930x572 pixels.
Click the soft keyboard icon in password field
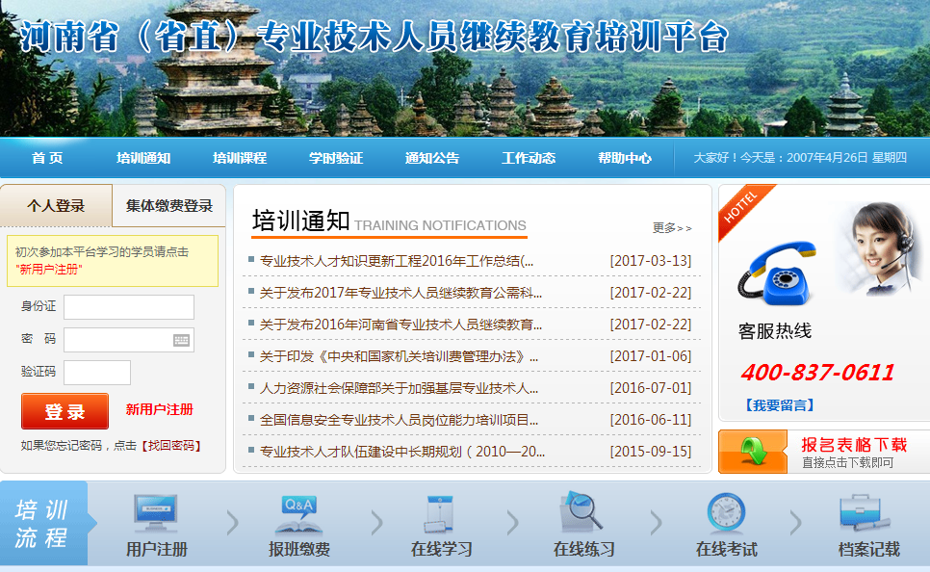pyautogui.click(x=181, y=340)
